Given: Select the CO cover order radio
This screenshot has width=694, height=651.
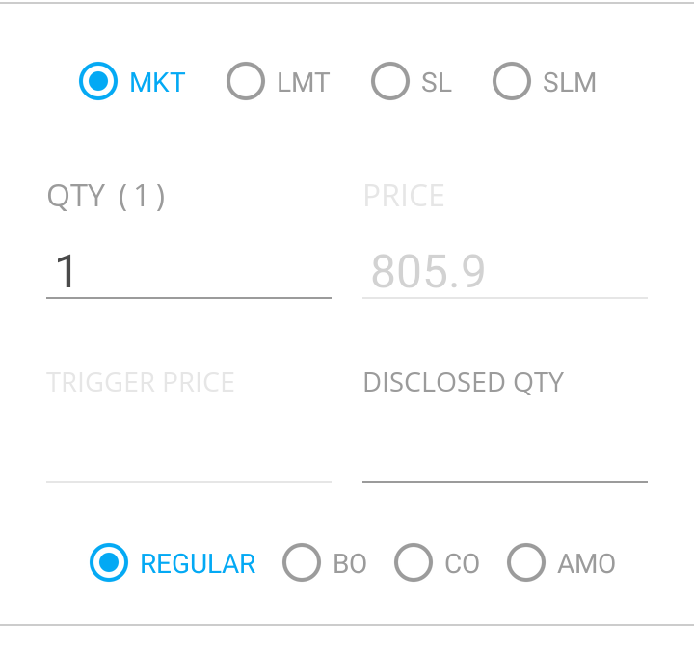Looking at the screenshot, I should (414, 562).
